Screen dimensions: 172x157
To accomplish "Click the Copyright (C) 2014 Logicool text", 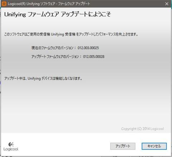I will (143, 129).
